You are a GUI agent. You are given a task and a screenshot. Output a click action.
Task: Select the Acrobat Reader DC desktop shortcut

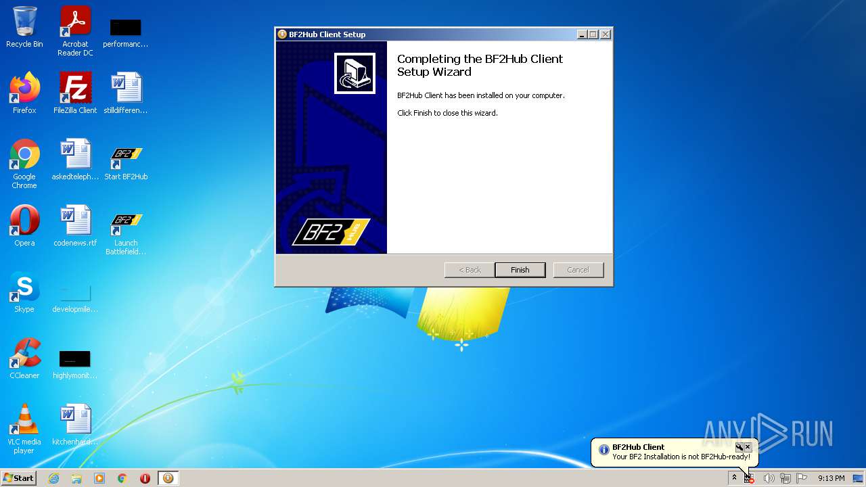[75, 31]
